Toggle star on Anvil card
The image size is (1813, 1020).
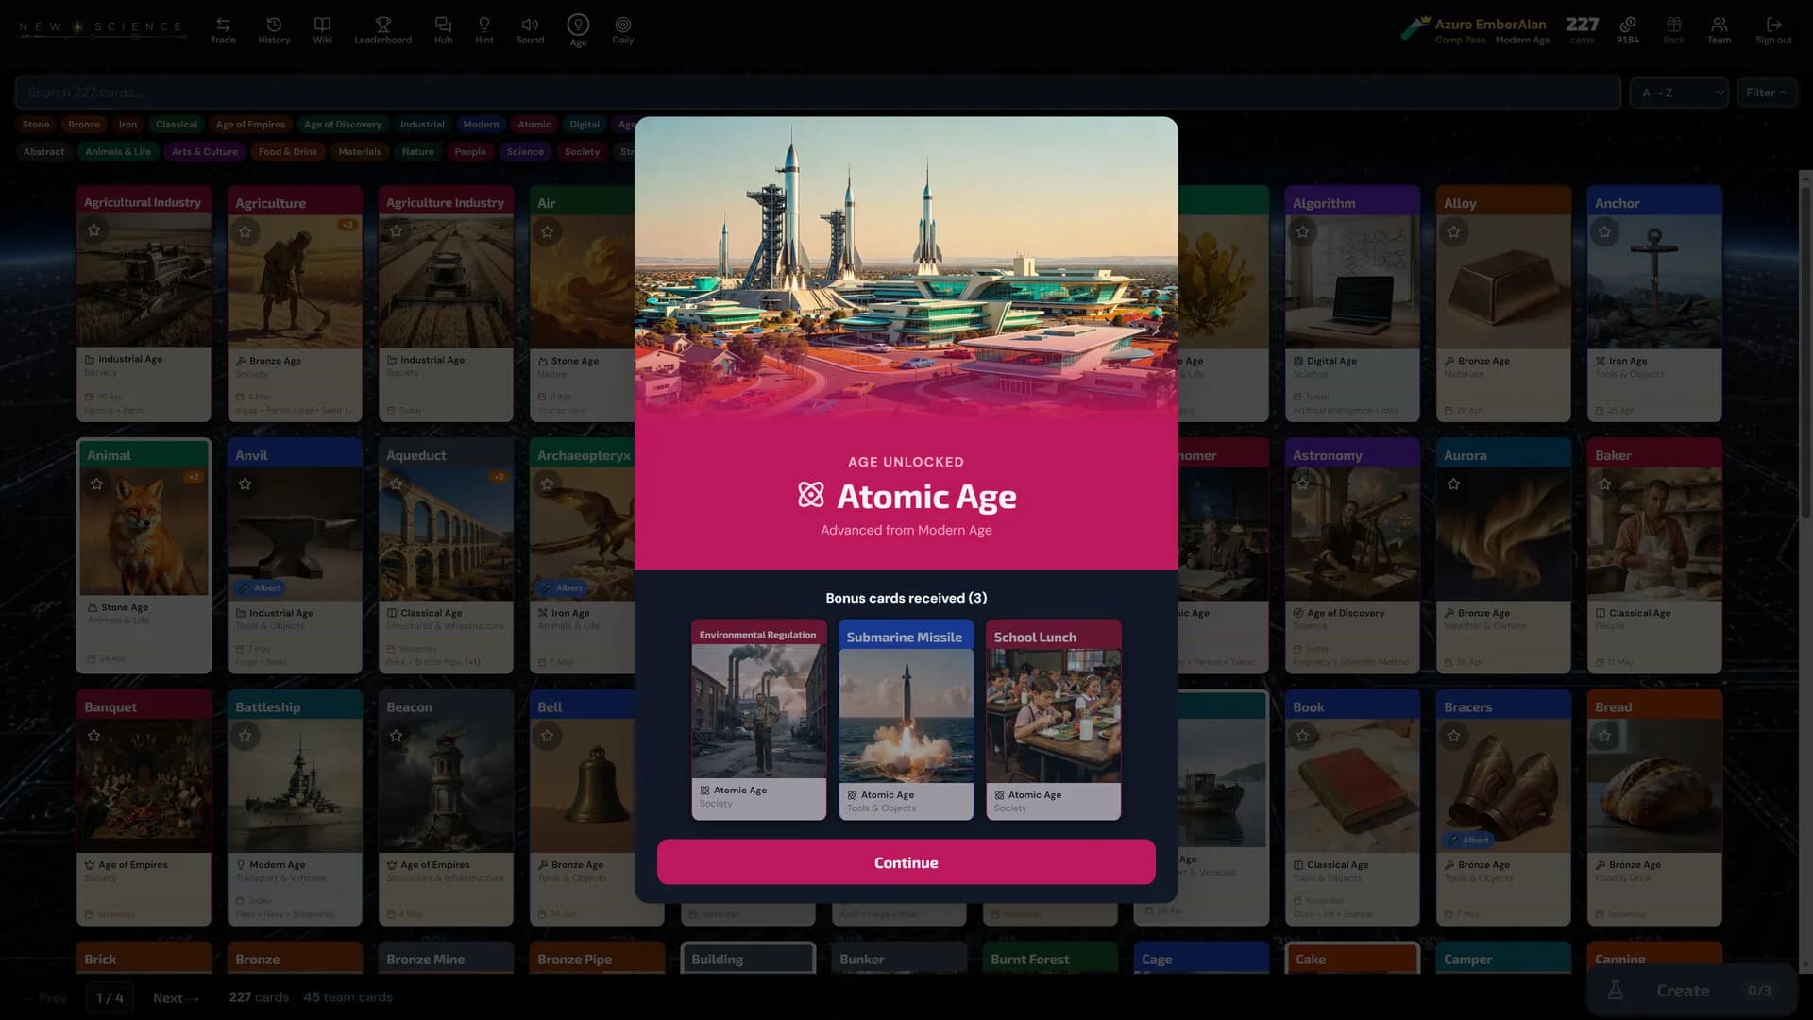point(245,484)
